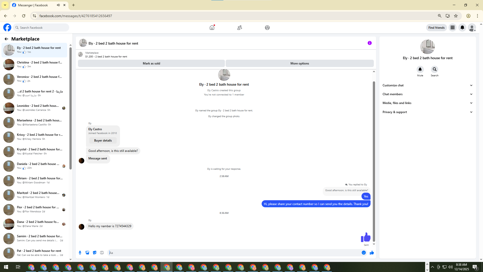Open the emoji picker in the message box
This screenshot has width=483, height=272.
[364, 253]
